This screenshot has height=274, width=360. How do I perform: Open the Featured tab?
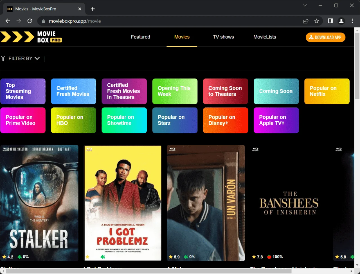coord(140,37)
